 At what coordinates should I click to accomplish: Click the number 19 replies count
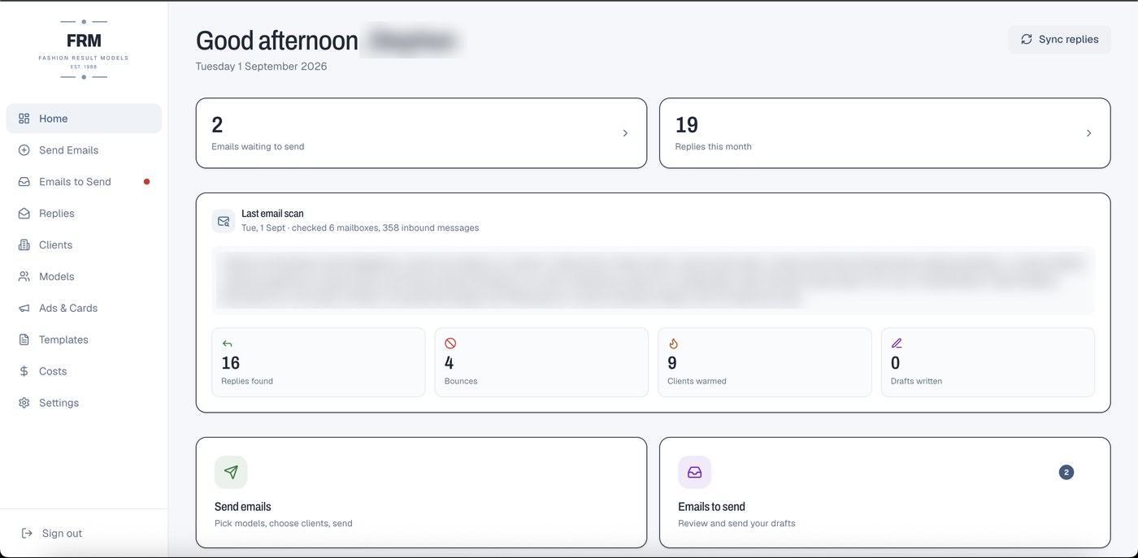[x=687, y=125]
